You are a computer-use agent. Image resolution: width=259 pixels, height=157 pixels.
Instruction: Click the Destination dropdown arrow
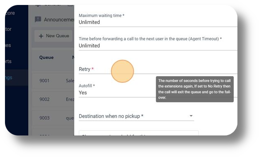(191, 116)
